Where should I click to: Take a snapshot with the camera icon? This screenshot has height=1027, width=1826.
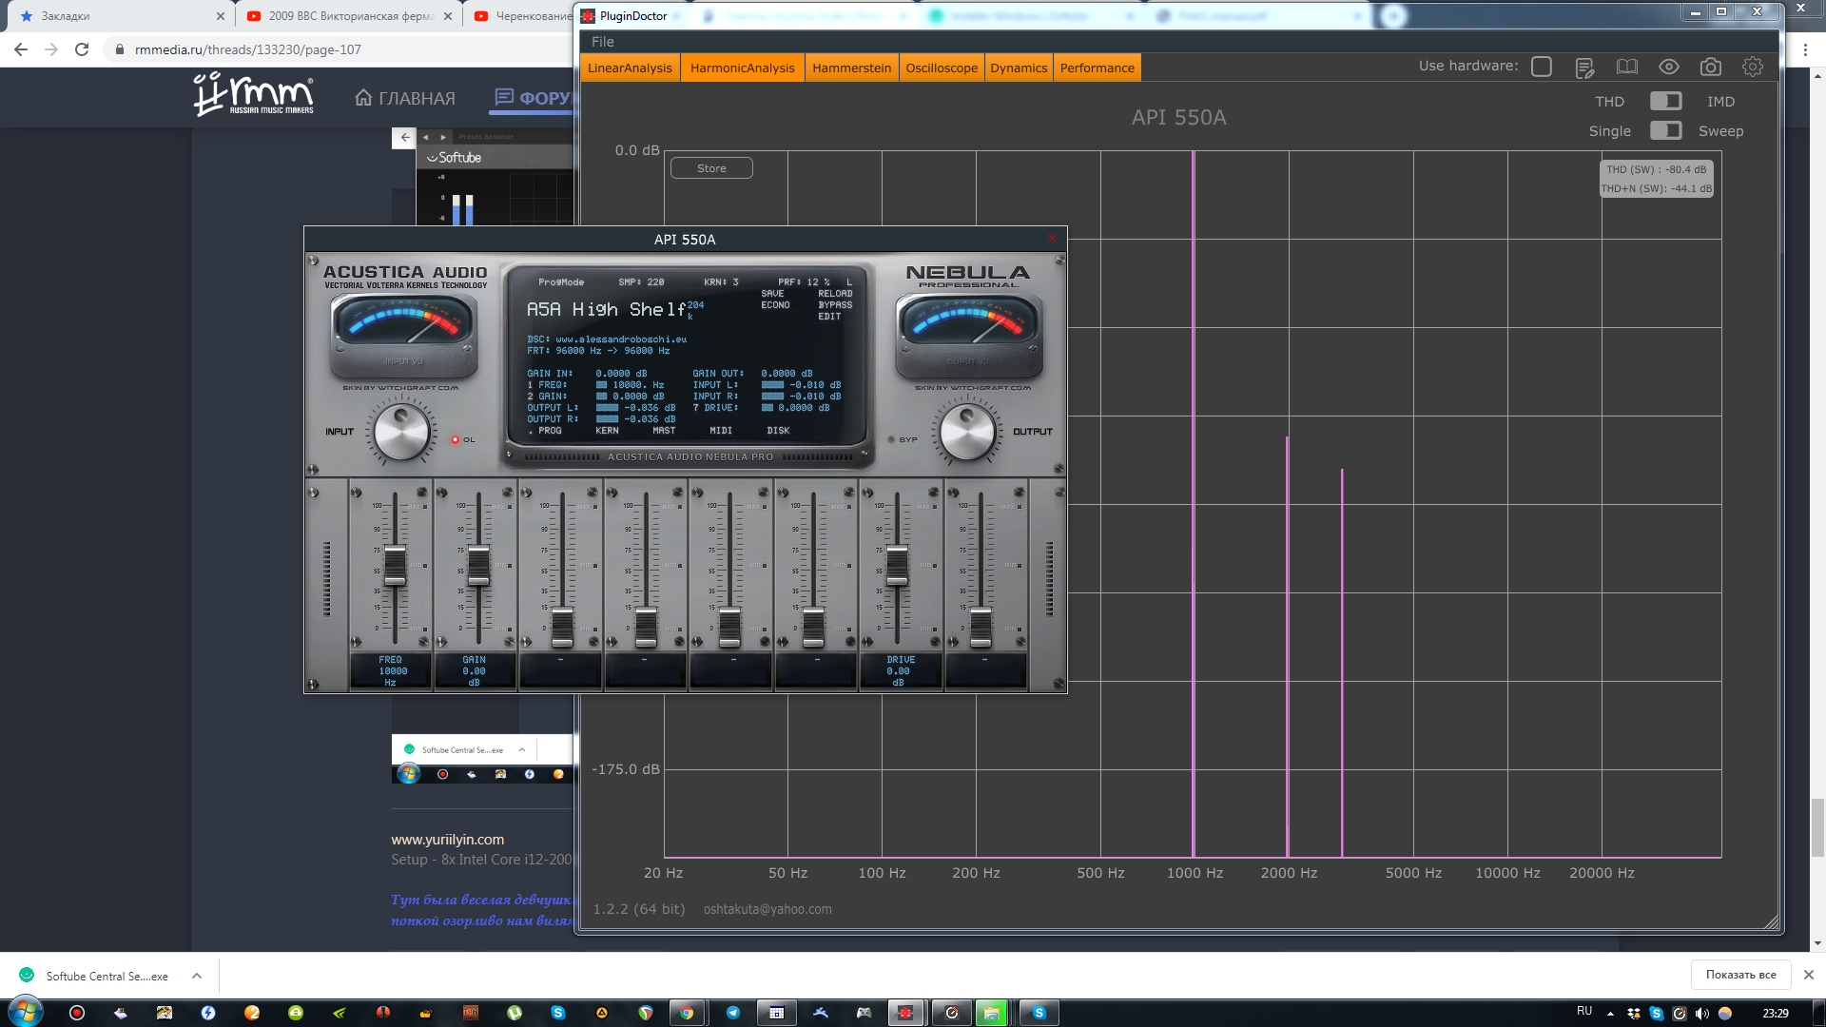1711,67
